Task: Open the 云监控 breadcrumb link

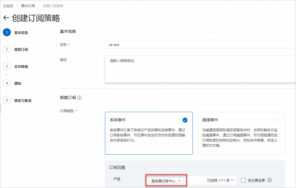Action: (8, 6)
